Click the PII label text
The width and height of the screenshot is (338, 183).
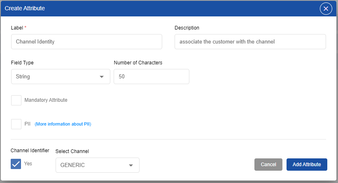click(x=28, y=124)
